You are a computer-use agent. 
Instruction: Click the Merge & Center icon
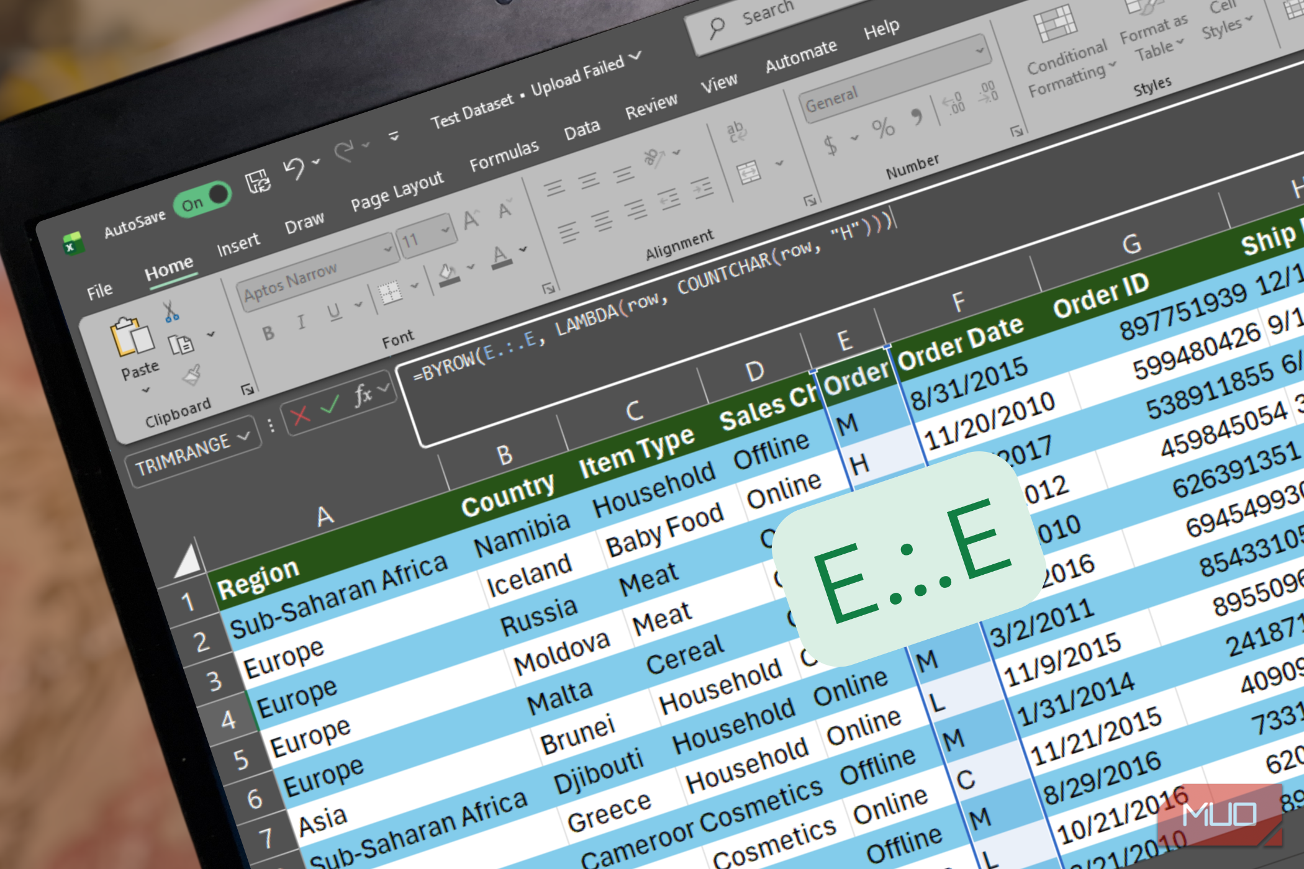[x=749, y=173]
